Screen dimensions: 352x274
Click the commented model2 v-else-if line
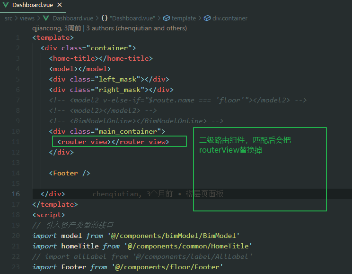tap(178, 100)
